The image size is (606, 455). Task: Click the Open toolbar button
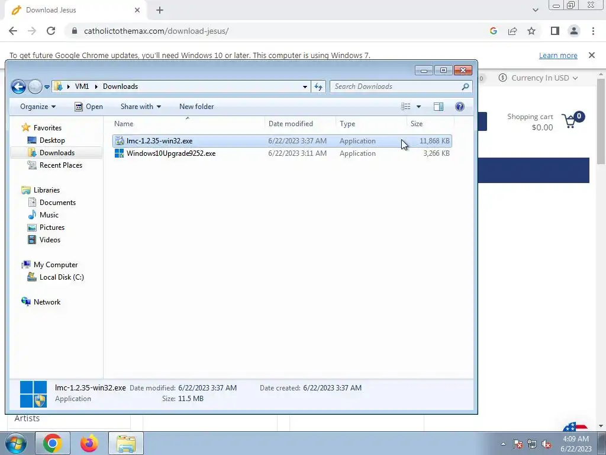point(89,107)
